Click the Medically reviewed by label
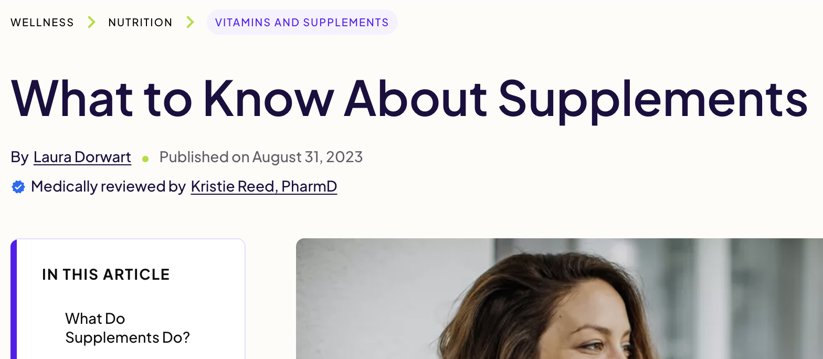This screenshot has width=823, height=359. (108, 186)
